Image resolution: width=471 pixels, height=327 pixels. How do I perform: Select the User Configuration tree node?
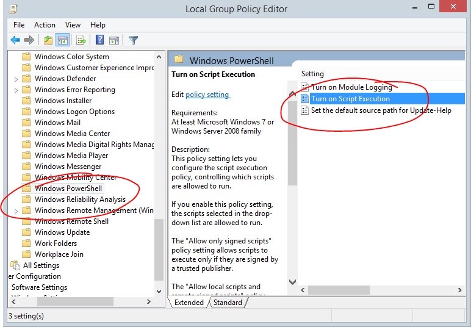35,276
